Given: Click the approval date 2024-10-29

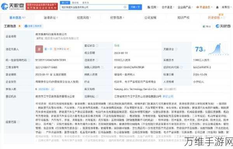Looking at the screenshot, I should (200, 74).
